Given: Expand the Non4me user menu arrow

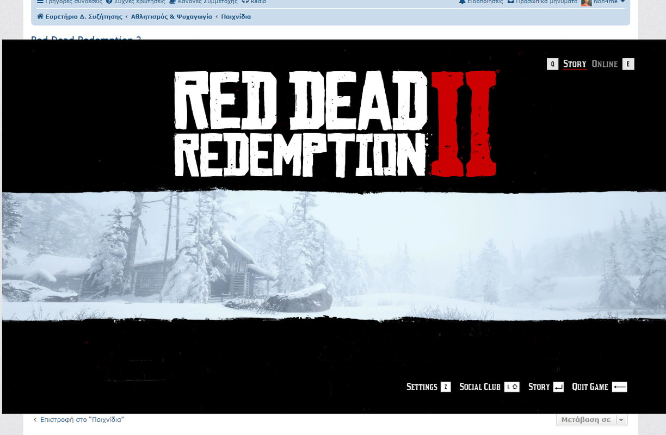Looking at the screenshot, I should coord(623,2).
